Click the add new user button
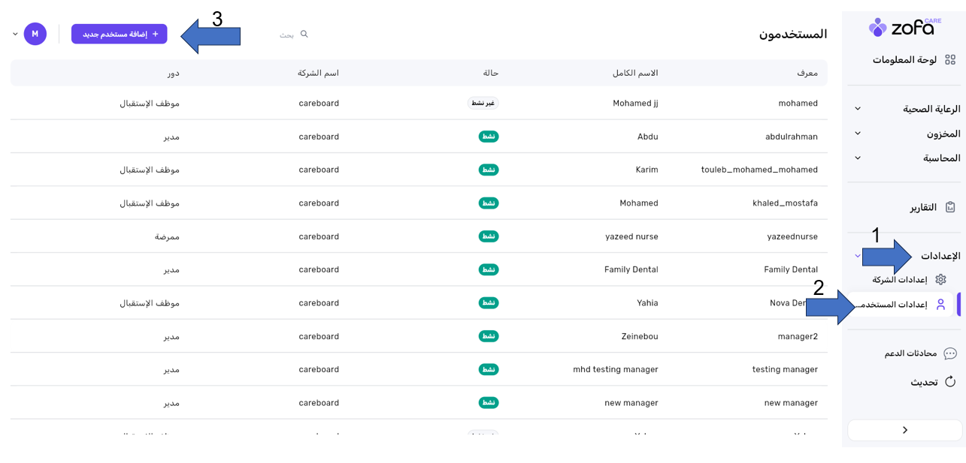This screenshot has height=463, width=966. (x=120, y=34)
